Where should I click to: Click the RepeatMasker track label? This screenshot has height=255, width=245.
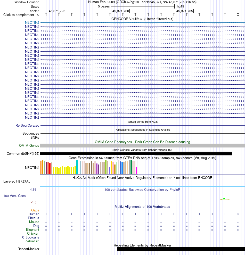pyautogui.click(x=28, y=249)
